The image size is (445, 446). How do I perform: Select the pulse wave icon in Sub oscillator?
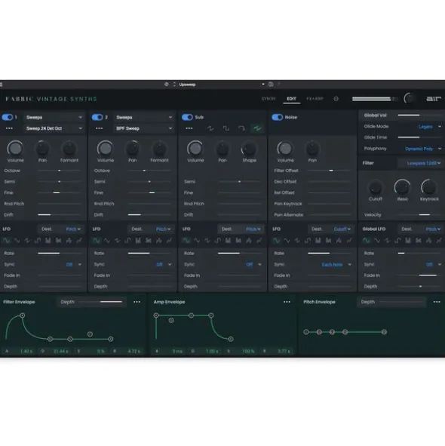[x=241, y=128]
